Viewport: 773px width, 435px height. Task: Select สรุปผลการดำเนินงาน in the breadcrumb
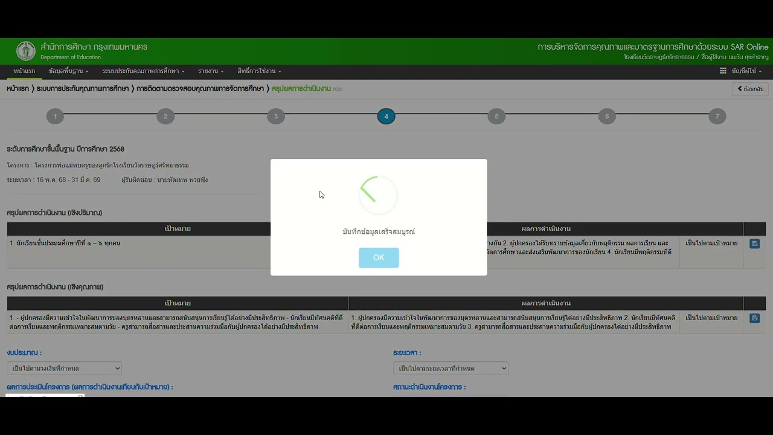tap(301, 89)
